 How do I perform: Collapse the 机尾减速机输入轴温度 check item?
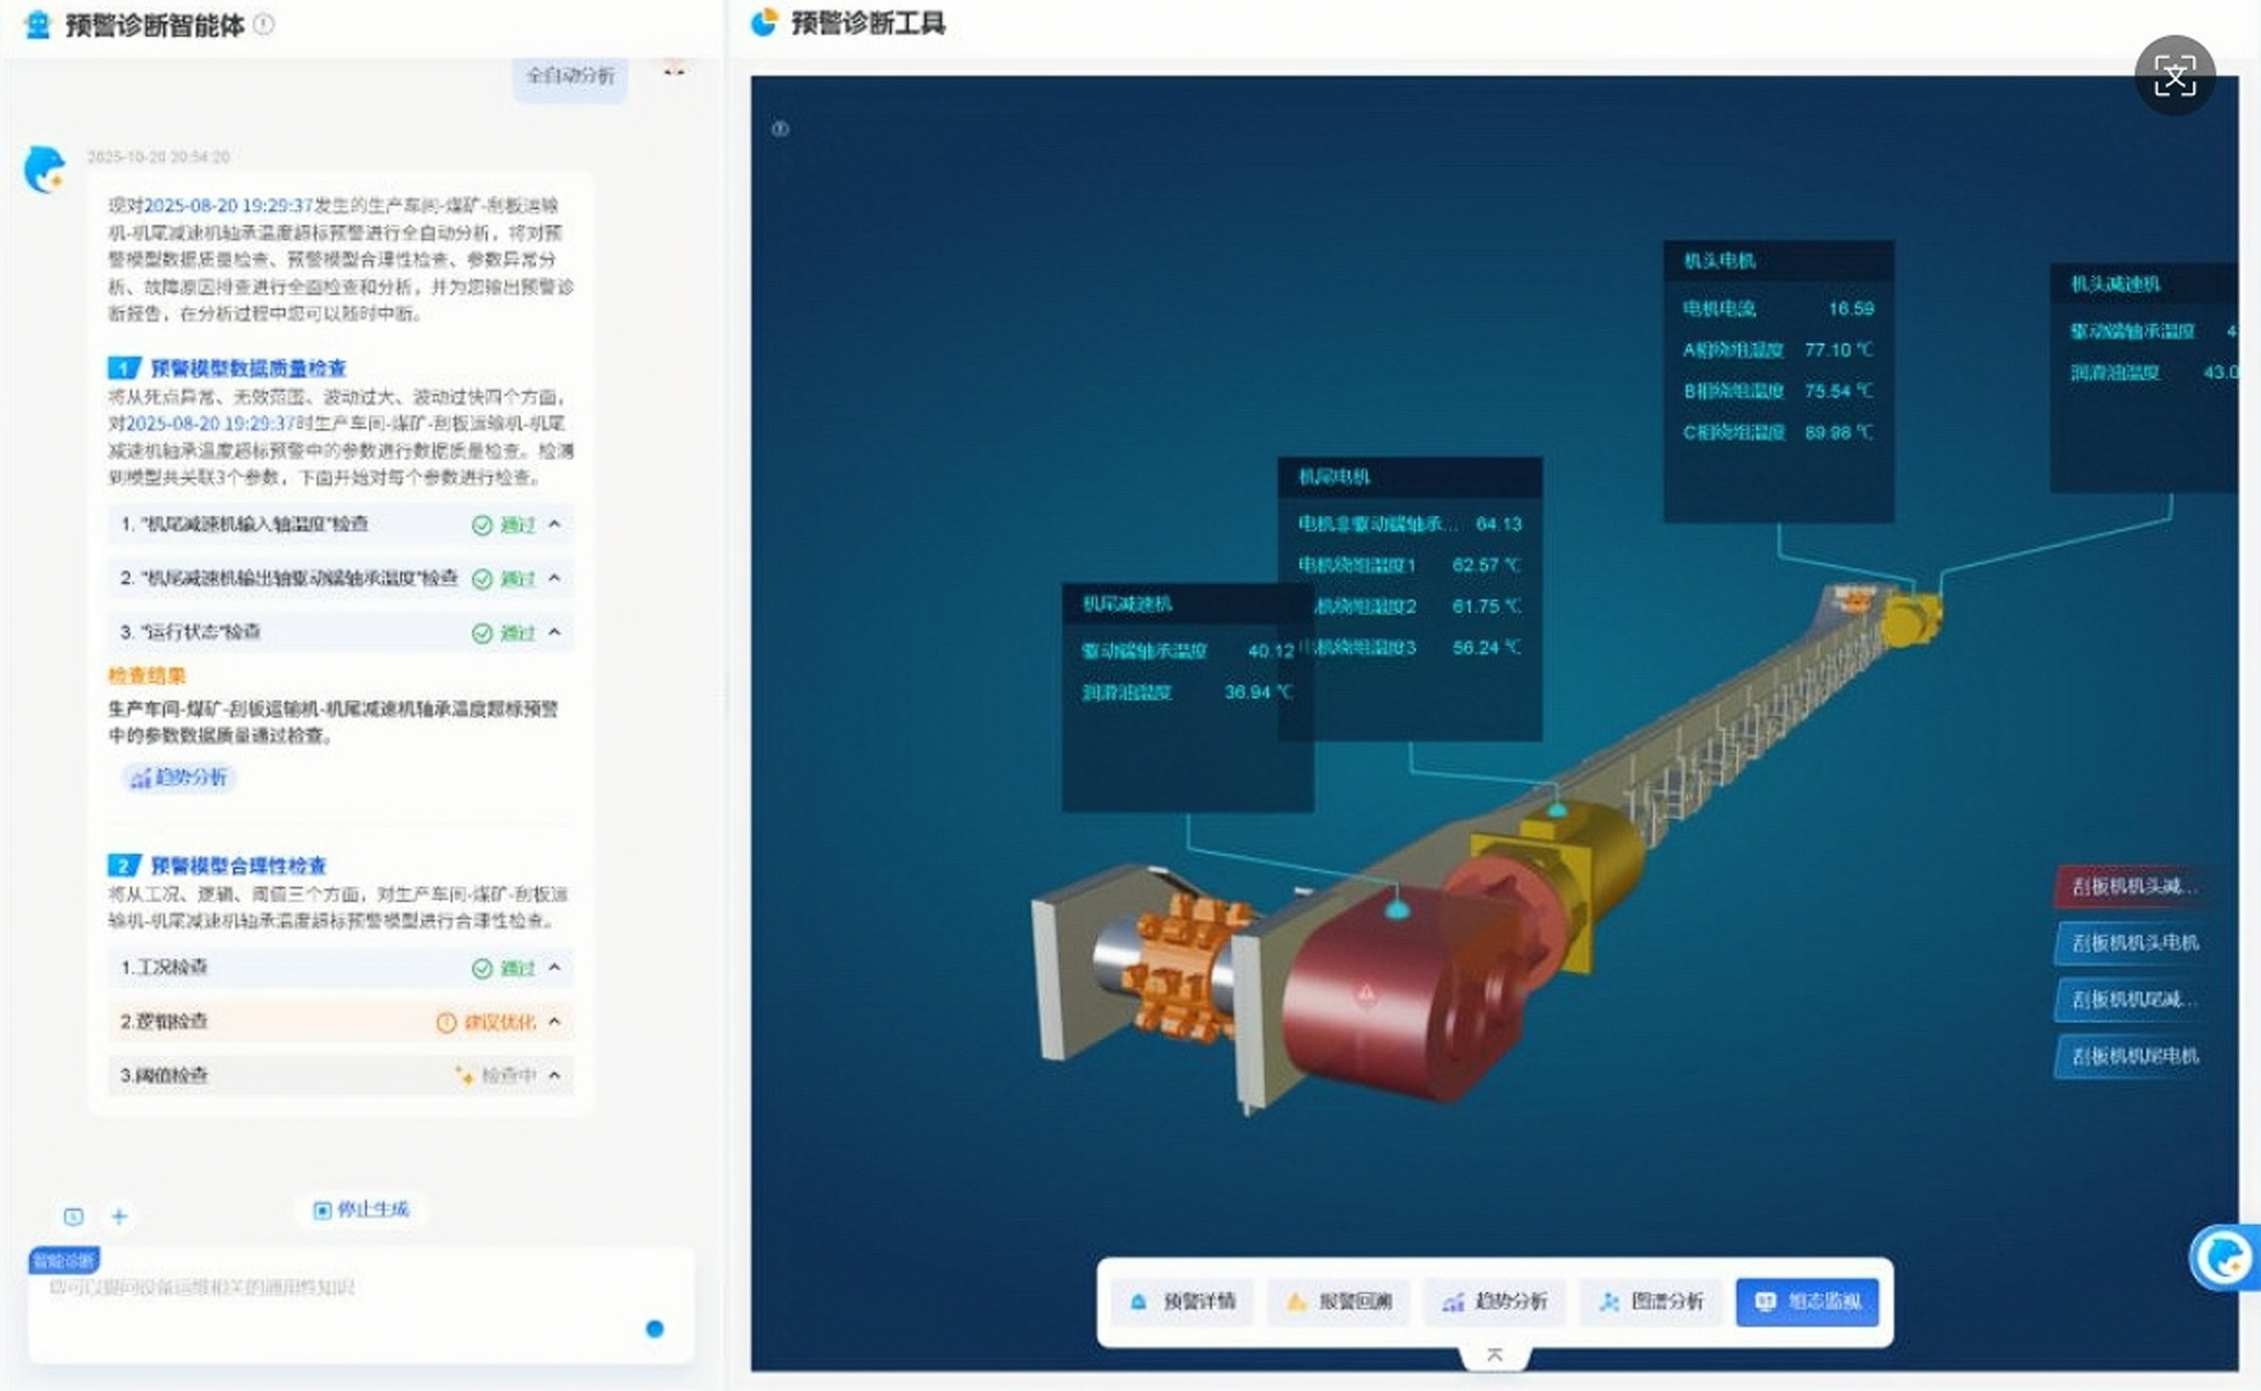pos(555,525)
